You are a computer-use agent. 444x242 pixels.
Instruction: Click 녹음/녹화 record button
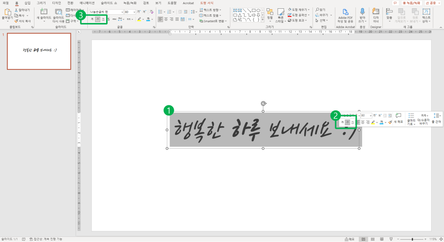[x=411, y=3]
